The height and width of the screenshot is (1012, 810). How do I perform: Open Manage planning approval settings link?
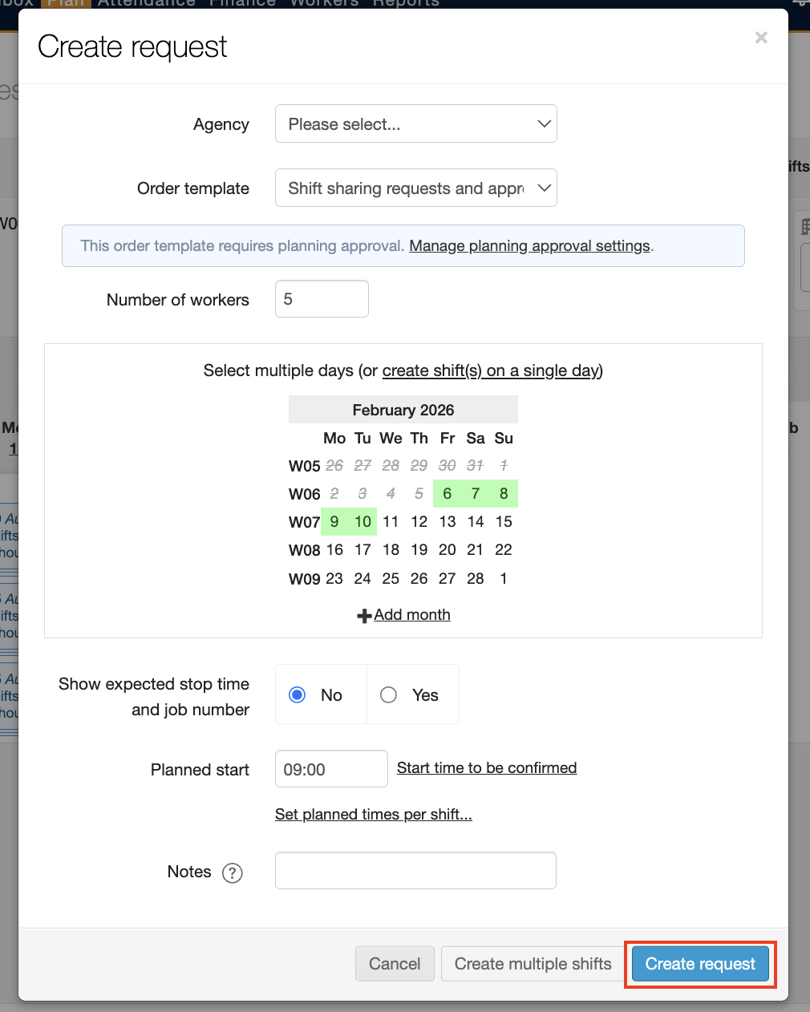pos(529,245)
